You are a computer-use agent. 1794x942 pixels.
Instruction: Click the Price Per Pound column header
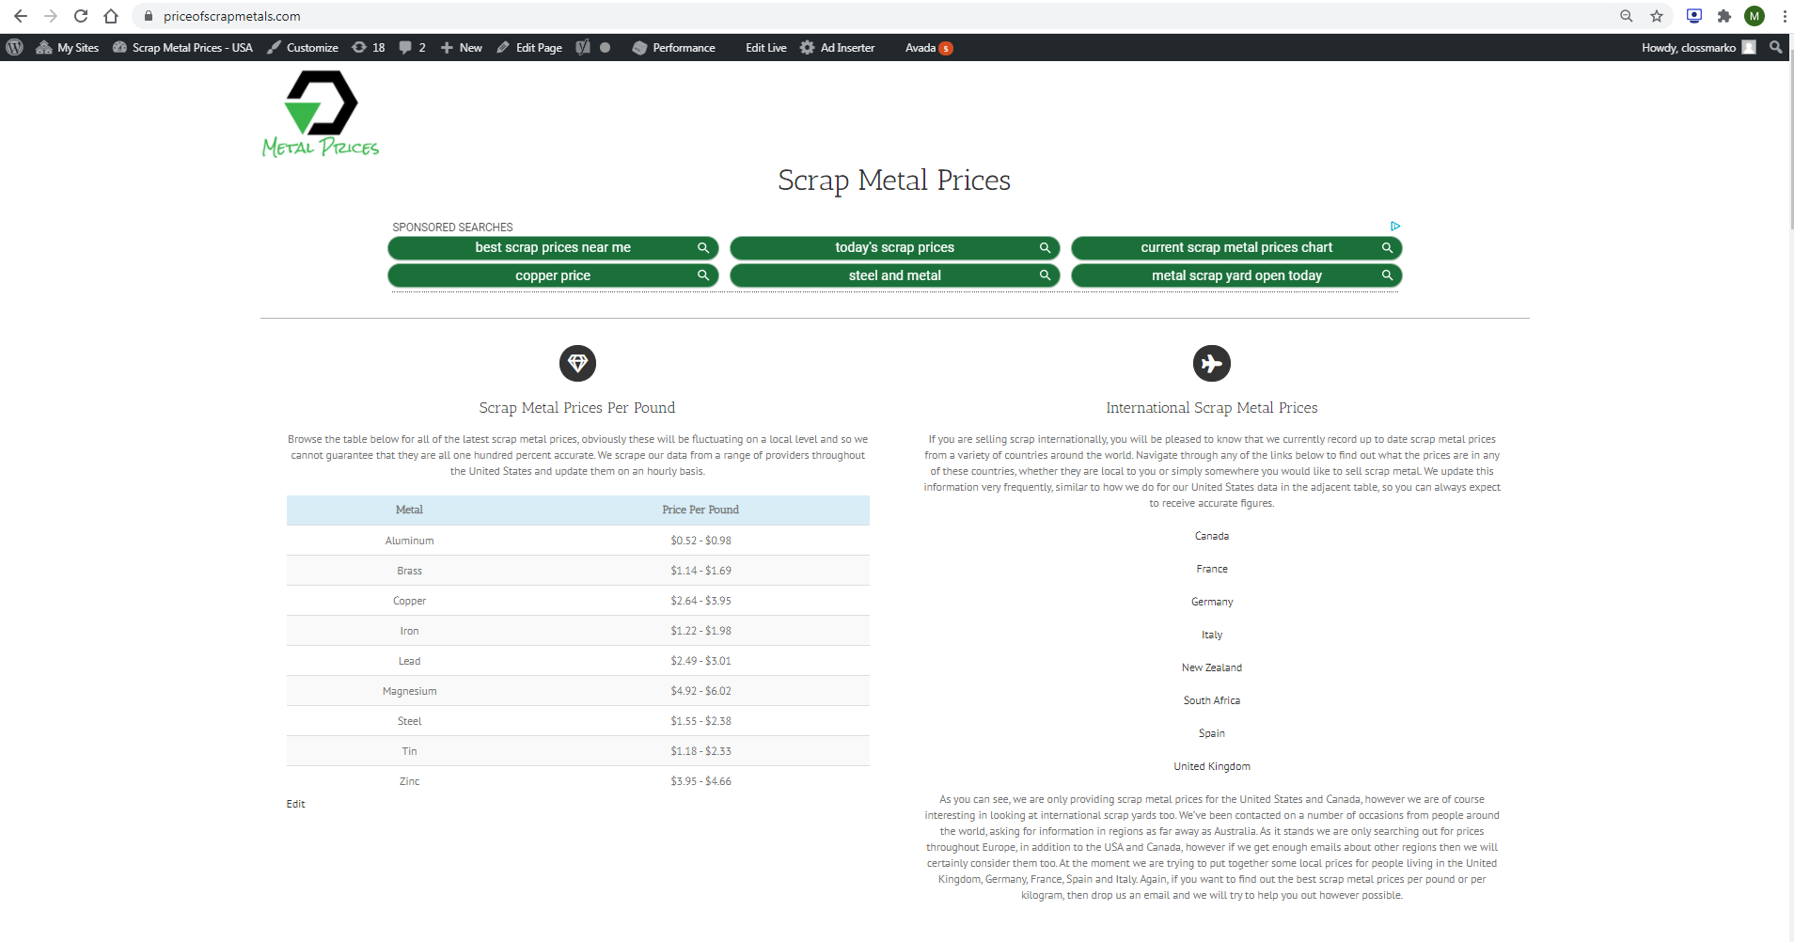(700, 510)
